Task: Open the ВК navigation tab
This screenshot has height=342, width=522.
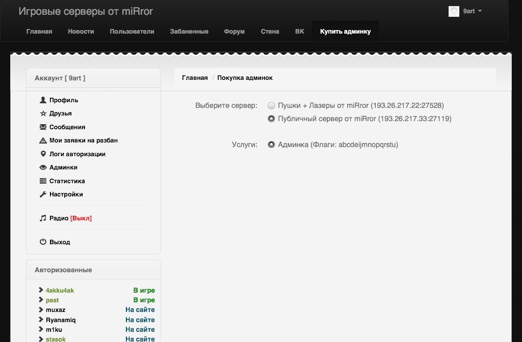Action: (300, 32)
